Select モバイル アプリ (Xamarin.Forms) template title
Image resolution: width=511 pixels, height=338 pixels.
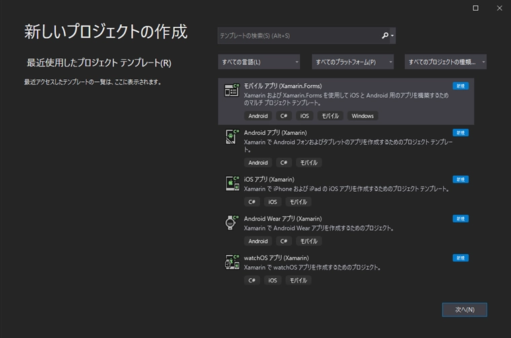(x=282, y=86)
